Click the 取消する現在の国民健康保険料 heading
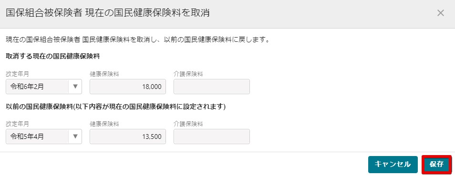The width and height of the screenshot is (455, 176). [53, 57]
